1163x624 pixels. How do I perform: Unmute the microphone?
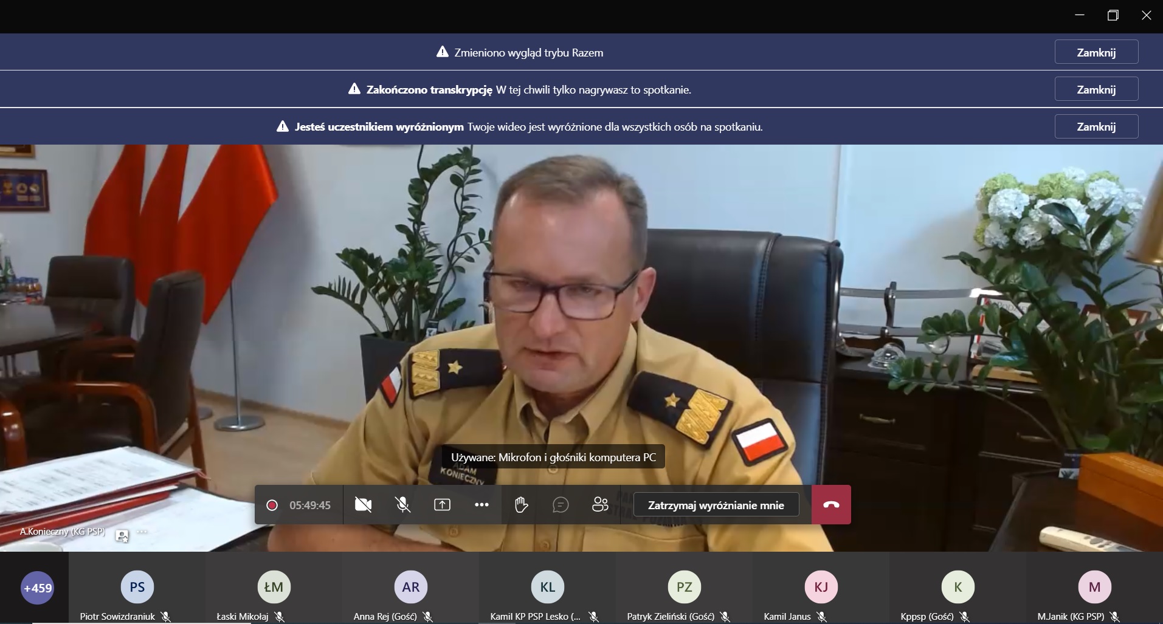tap(402, 505)
